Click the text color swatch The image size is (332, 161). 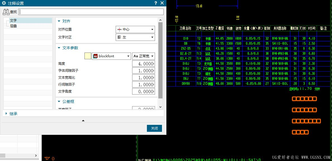(88, 56)
